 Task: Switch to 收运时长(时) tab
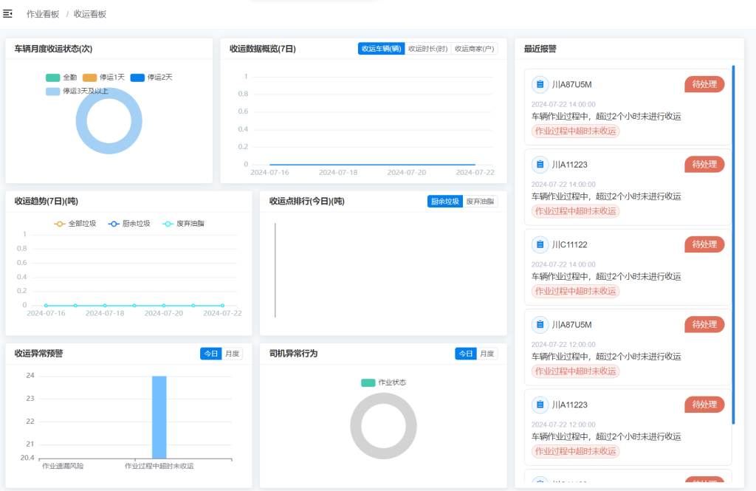427,49
